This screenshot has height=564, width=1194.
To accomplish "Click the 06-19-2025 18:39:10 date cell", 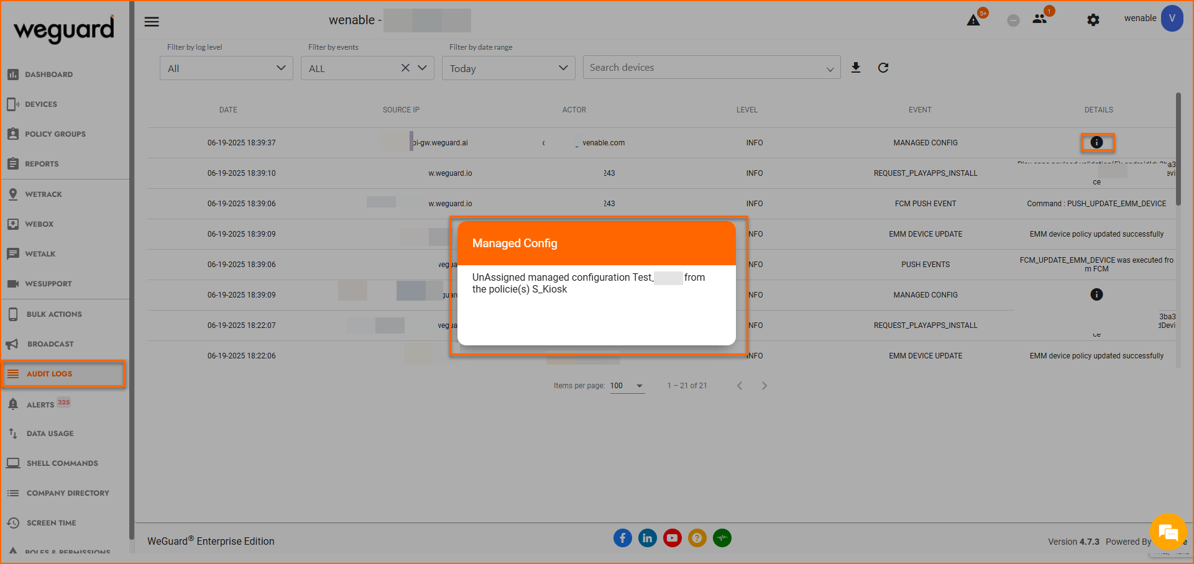I will click(242, 173).
